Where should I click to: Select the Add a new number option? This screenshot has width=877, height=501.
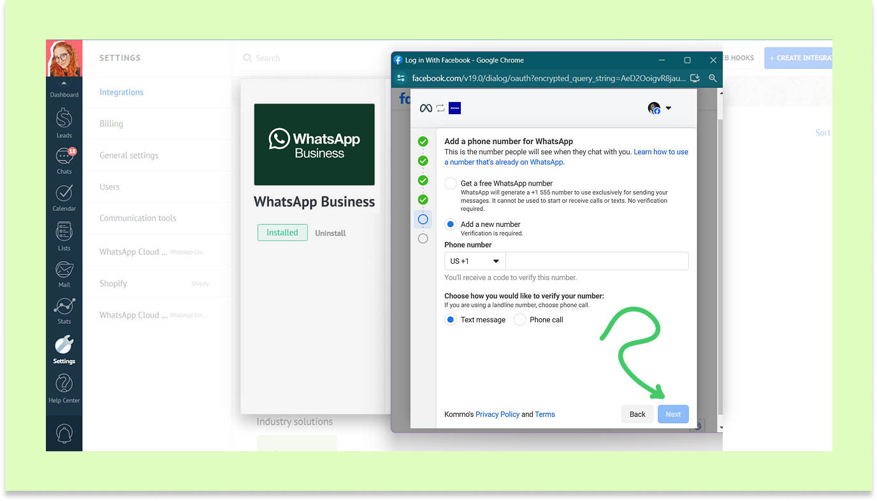click(451, 224)
